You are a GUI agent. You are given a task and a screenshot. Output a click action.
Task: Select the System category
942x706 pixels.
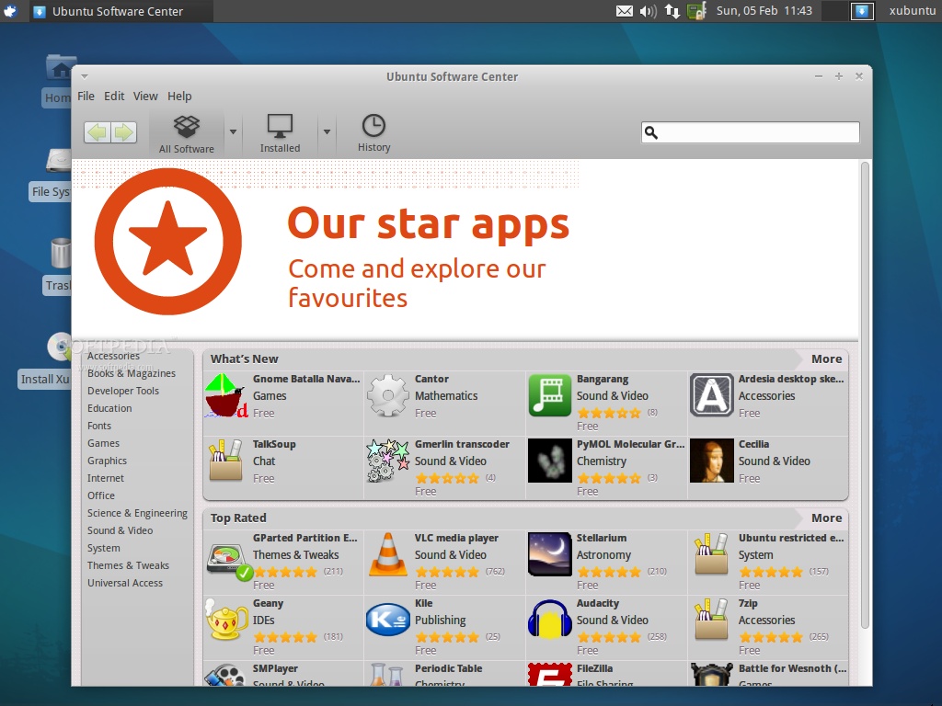click(103, 548)
